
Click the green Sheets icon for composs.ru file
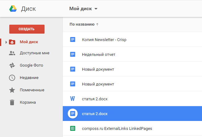tap(73, 128)
